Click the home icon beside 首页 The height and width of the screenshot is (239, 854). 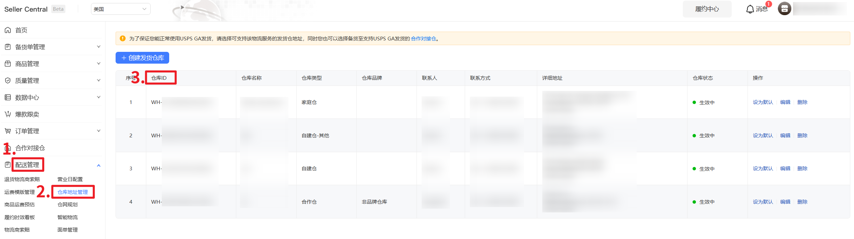(8, 30)
